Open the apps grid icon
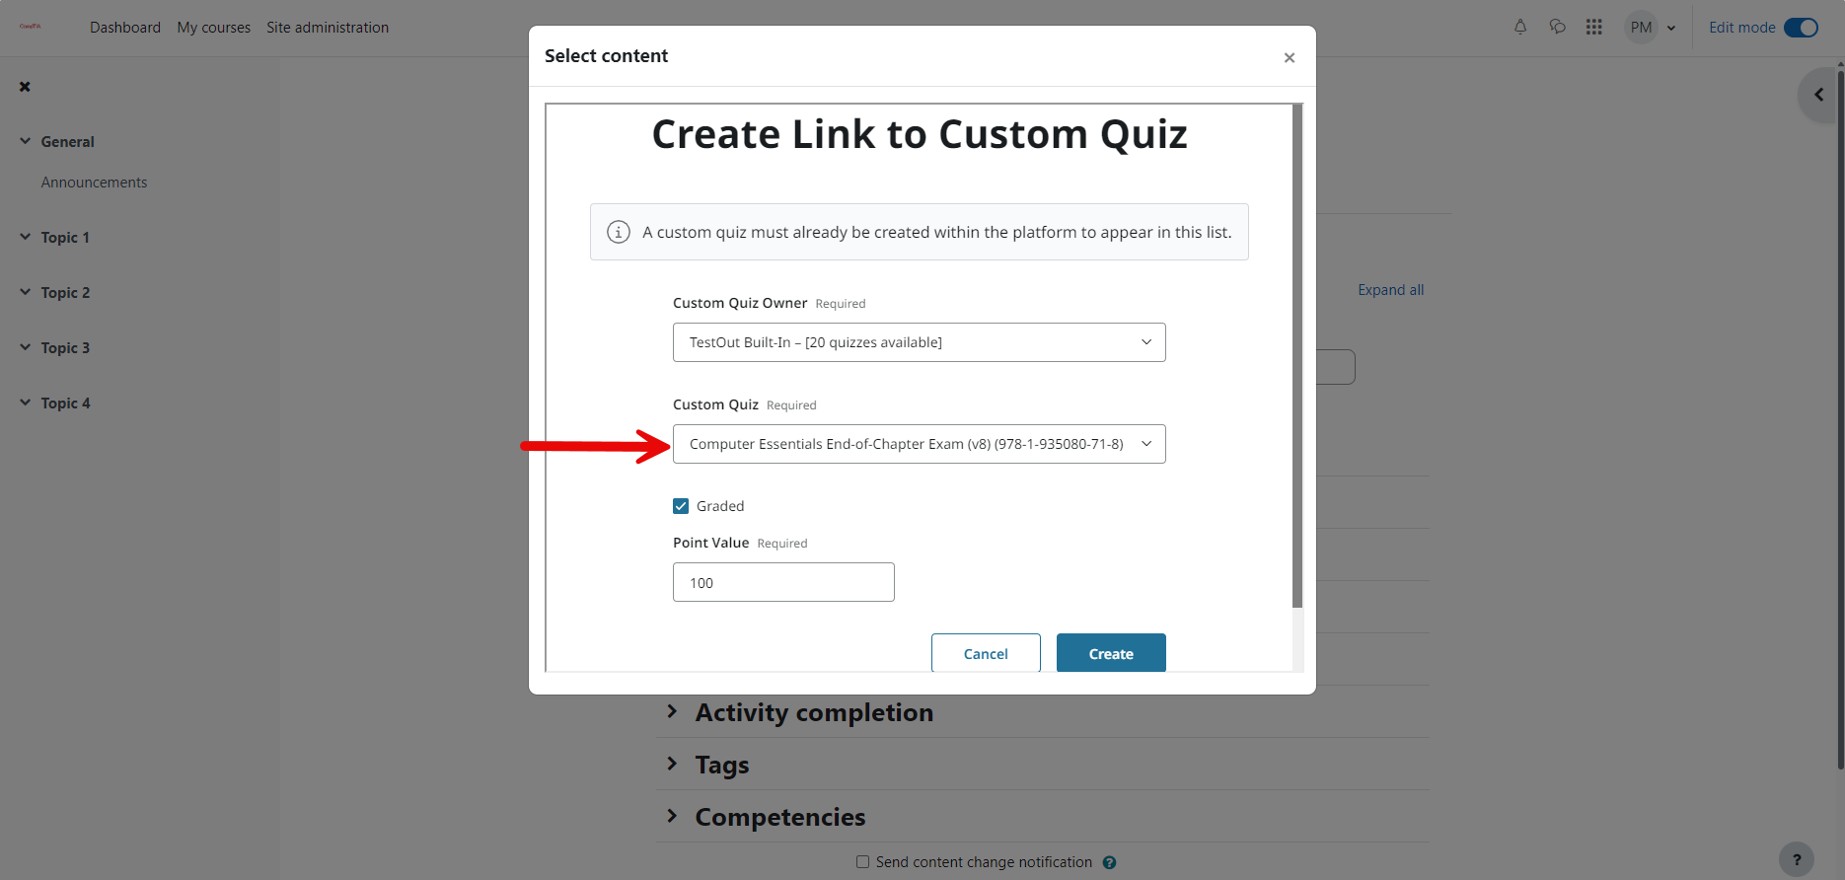Viewport: 1845px width, 880px height. [x=1594, y=27]
